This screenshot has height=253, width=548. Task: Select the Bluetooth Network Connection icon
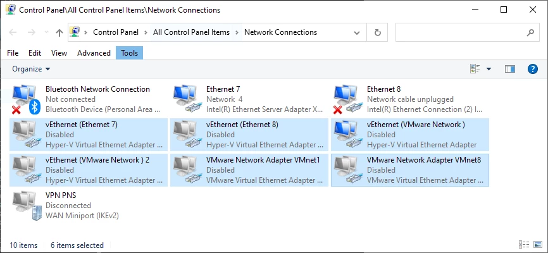(27, 99)
